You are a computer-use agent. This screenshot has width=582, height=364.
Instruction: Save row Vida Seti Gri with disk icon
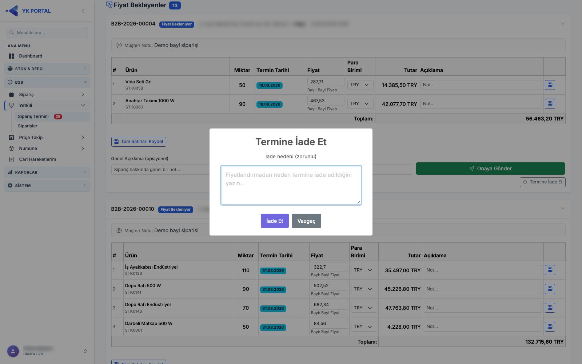point(550,85)
